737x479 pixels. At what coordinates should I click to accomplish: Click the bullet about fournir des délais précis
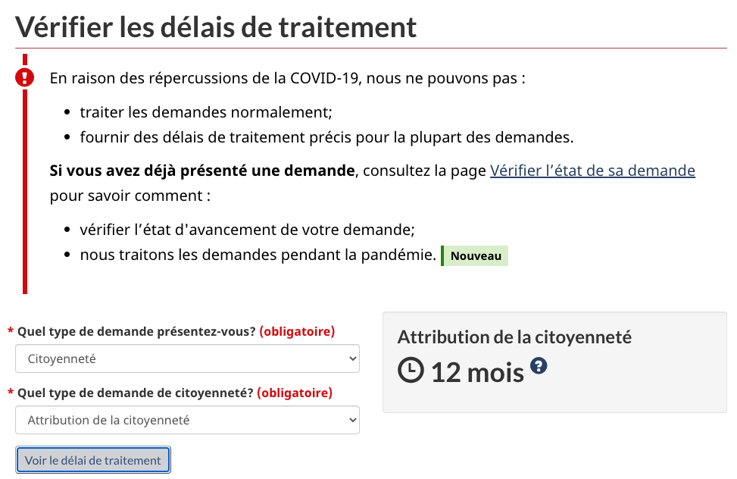tap(326, 137)
